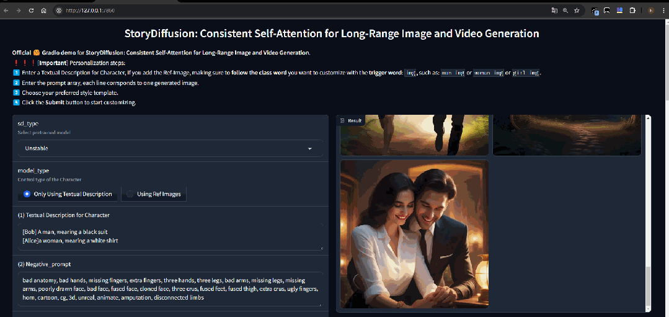View site information icon in address bar
This screenshot has width=669, height=317.
[x=59, y=11]
